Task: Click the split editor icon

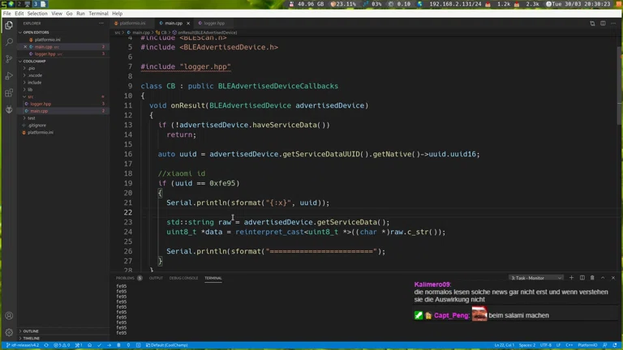Action: [603, 23]
